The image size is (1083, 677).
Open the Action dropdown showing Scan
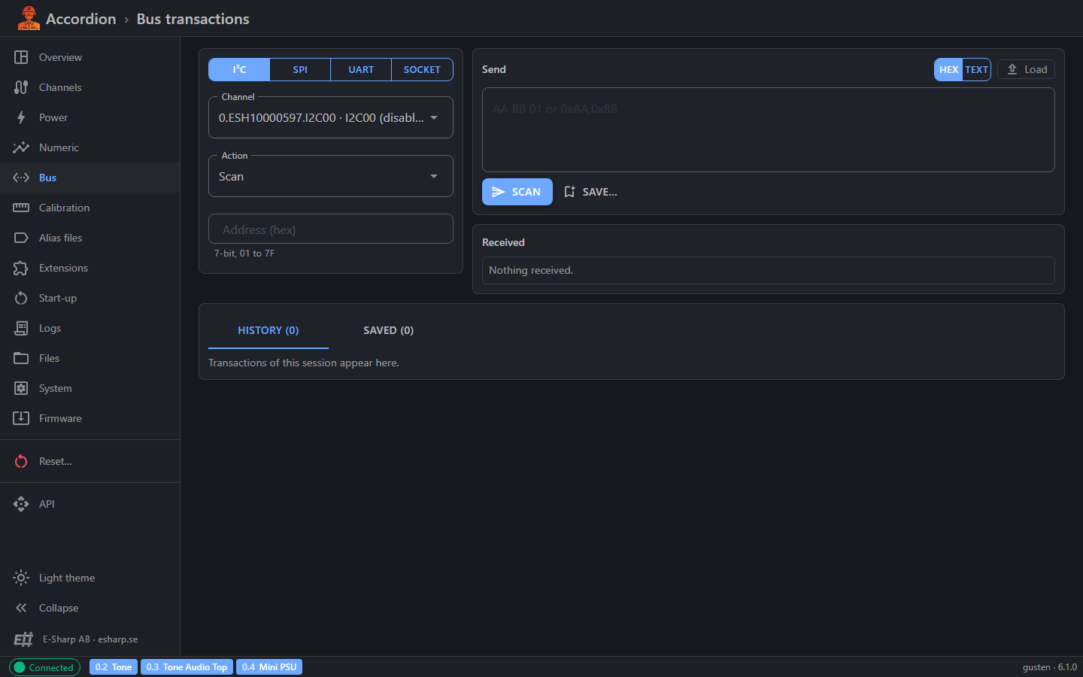(x=331, y=176)
